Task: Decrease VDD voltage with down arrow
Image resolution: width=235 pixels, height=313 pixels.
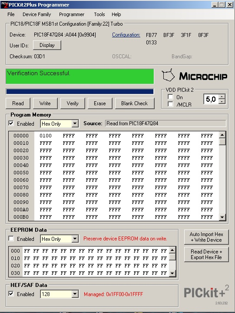Action: pos(222,101)
